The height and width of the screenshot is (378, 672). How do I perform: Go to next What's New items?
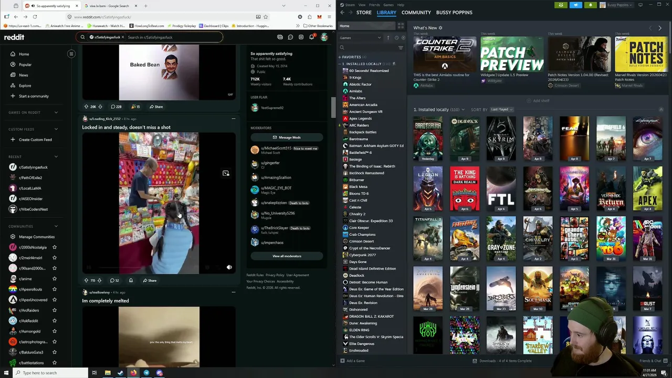(660, 28)
